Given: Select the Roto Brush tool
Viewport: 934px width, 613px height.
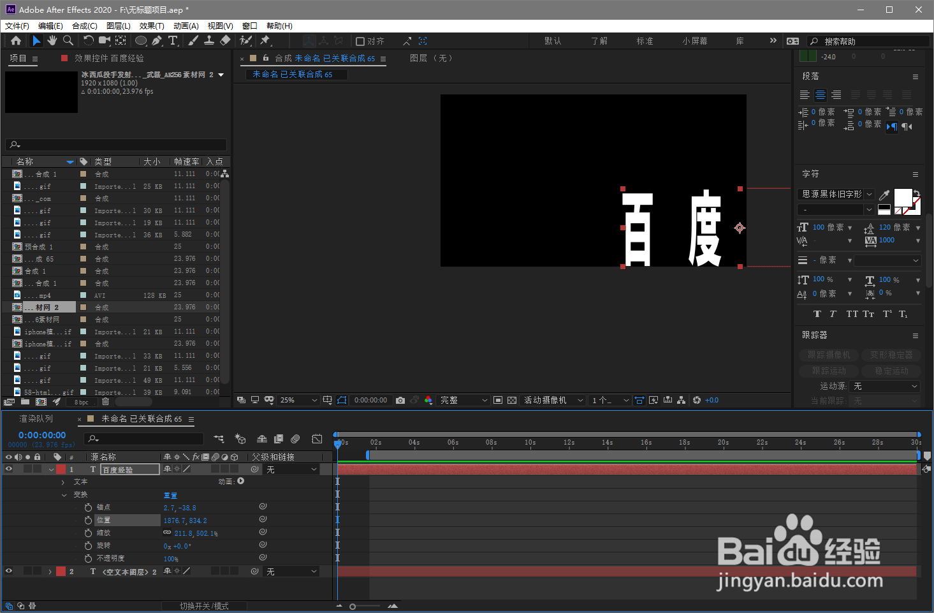Looking at the screenshot, I should (245, 40).
